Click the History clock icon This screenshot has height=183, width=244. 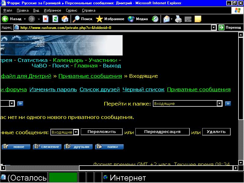point(155,19)
